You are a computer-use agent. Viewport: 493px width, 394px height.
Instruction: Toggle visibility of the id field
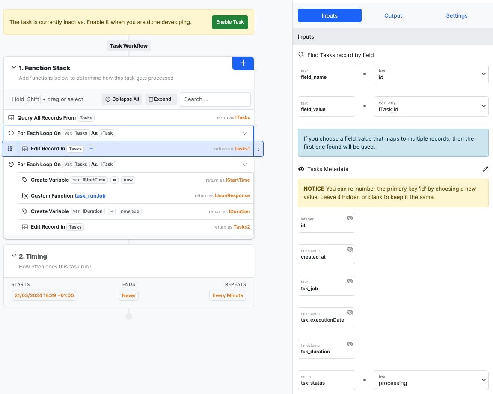pos(350,218)
